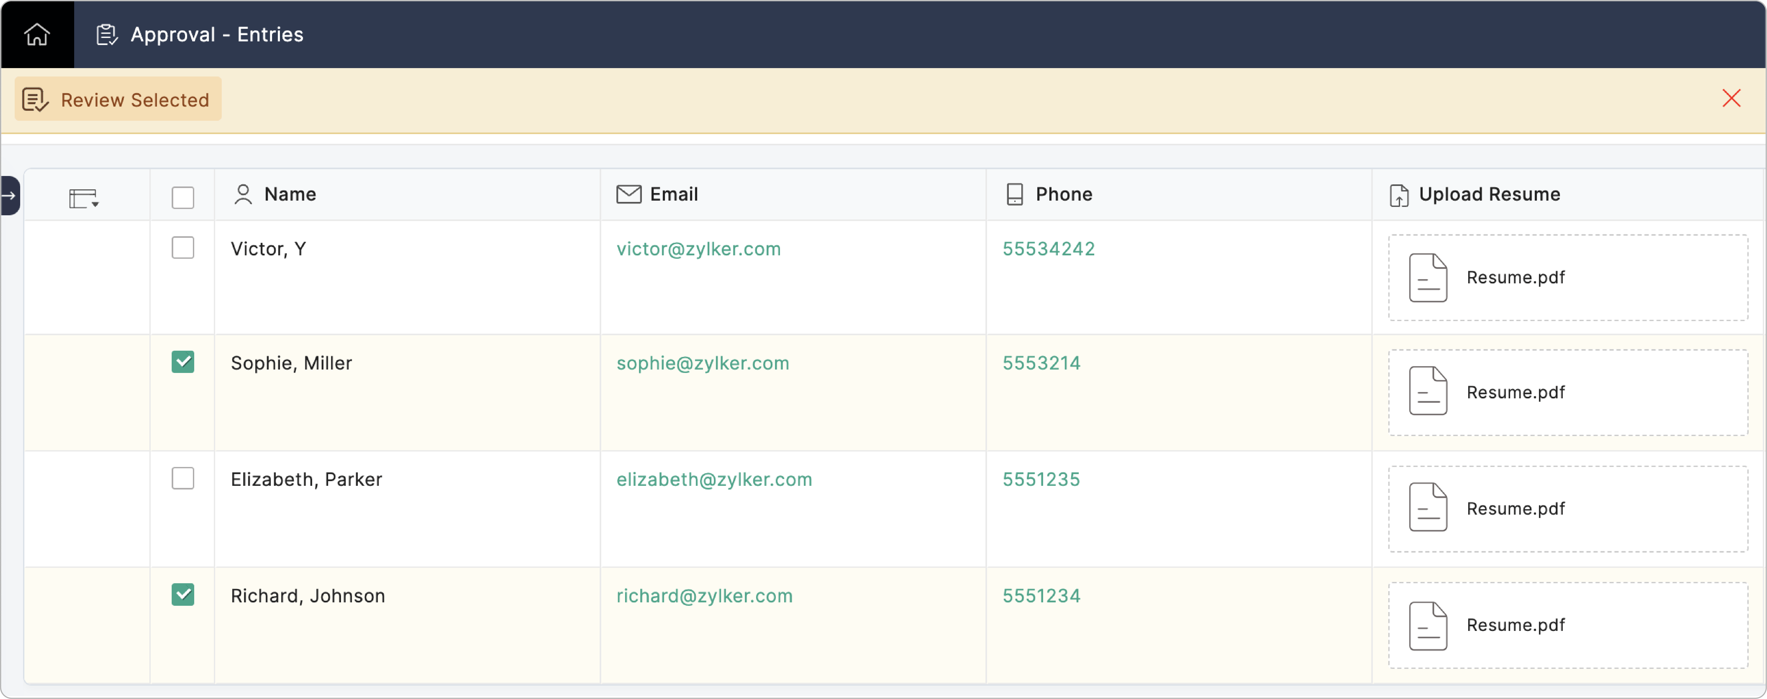Select Elizabeth, Parker's row checkbox
Screen dimensions: 1767x699
(182, 478)
